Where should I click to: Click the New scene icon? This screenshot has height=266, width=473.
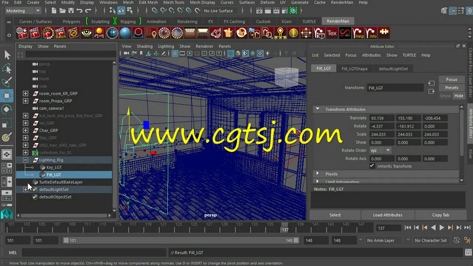[x=54, y=11]
